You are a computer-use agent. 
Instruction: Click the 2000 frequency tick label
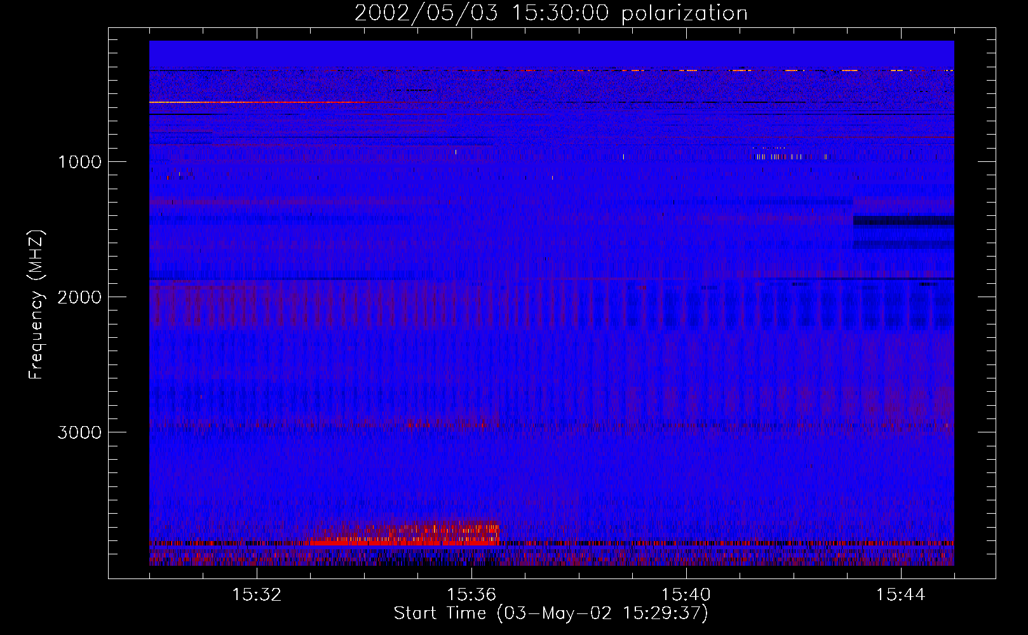click(x=79, y=297)
